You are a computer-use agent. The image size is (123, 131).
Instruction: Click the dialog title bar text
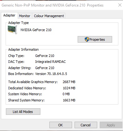tap(52, 5)
